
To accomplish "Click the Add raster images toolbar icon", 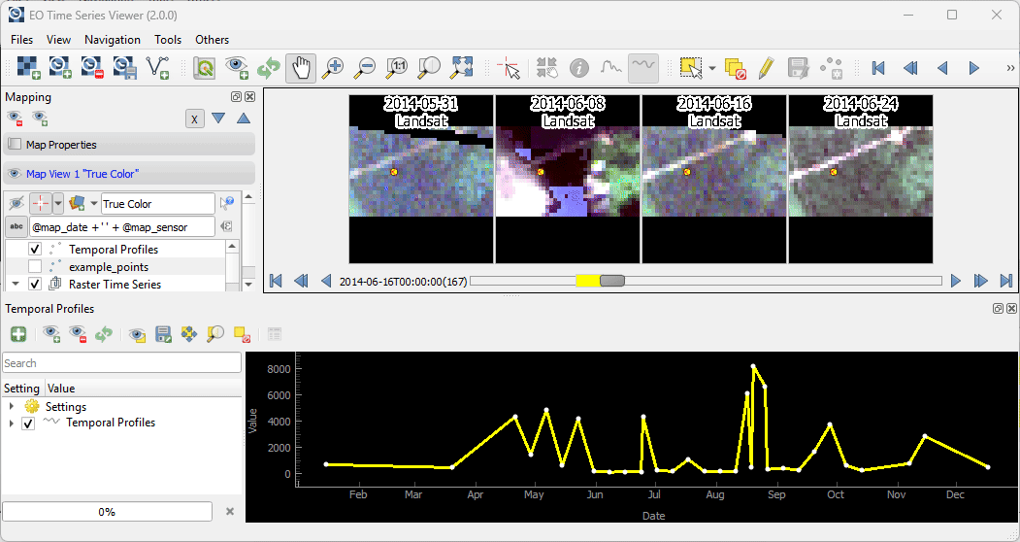I will point(28,67).
